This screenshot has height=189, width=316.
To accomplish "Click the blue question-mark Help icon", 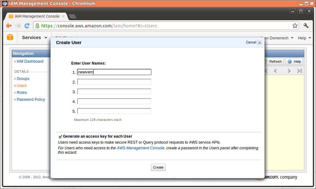I will coord(289,61).
